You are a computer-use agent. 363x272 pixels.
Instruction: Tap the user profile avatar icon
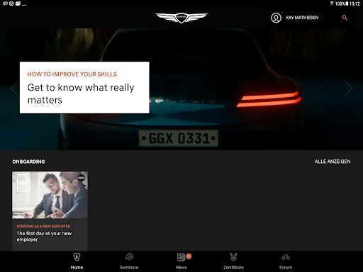tap(276, 18)
